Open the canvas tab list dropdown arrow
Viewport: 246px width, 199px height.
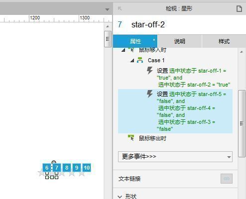point(107,9)
